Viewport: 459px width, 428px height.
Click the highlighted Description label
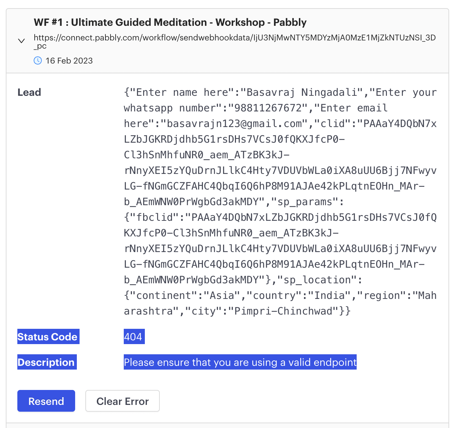[47, 362]
